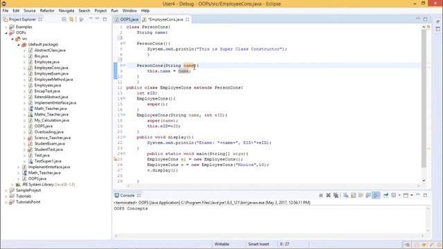Viewport: 443px width, 249px height.
Task: Click the Writable status bar entry
Action: click(221, 244)
